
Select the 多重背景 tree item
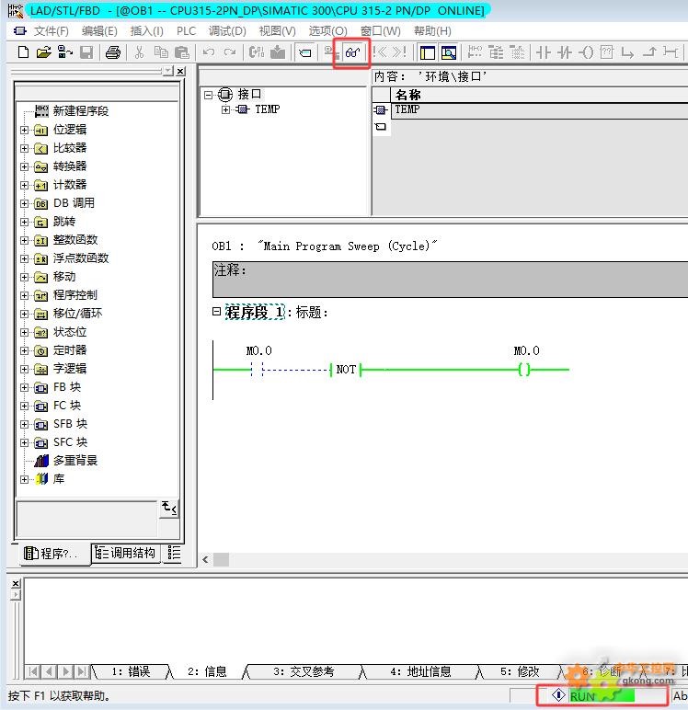coord(75,461)
